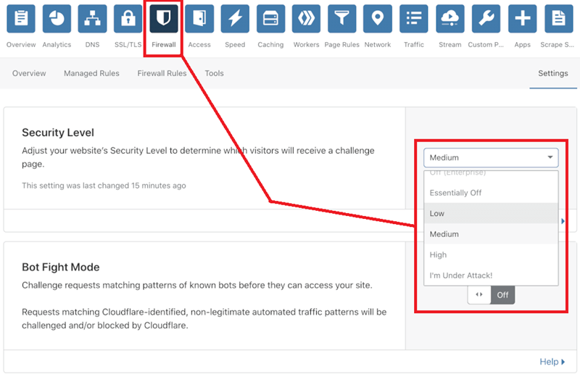Screen dimensions: 580x377
Task: Open the Overview clipboard icon
Action: pyautogui.click(x=21, y=19)
